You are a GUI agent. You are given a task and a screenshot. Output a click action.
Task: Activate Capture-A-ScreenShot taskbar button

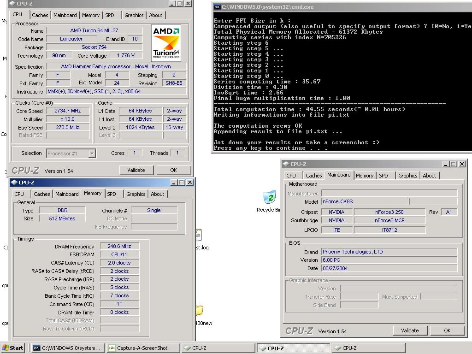(x=143, y=348)
